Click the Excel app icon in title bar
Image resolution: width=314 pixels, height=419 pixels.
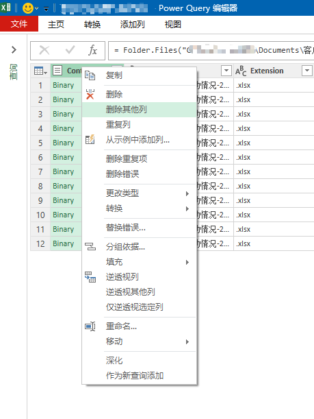pos(5,8)
